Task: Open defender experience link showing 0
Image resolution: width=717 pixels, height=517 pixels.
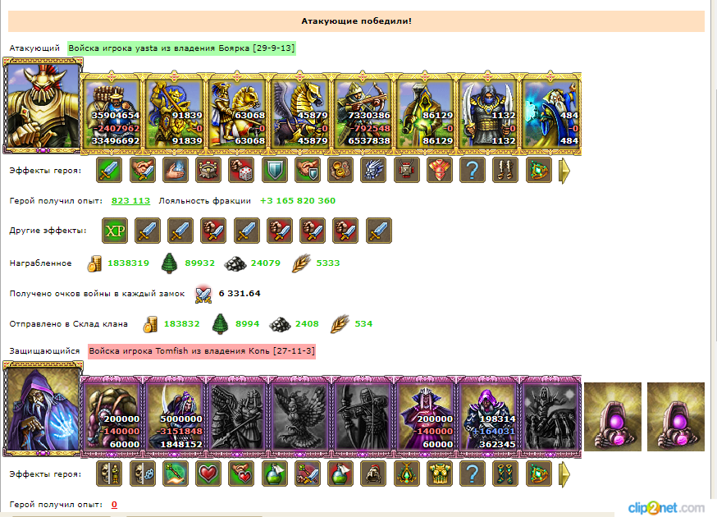Action: pos(114,504)
